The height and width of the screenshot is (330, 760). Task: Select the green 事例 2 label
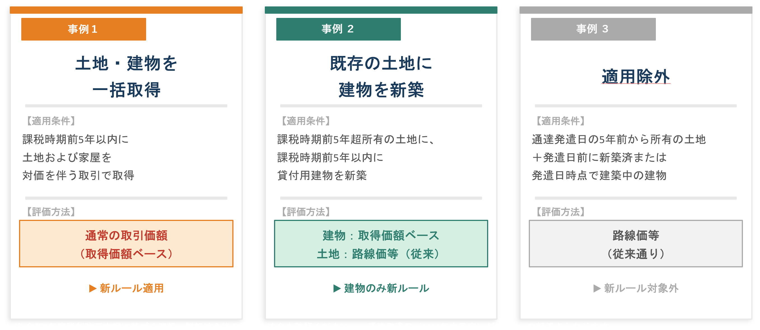click(x=338, y=29)
